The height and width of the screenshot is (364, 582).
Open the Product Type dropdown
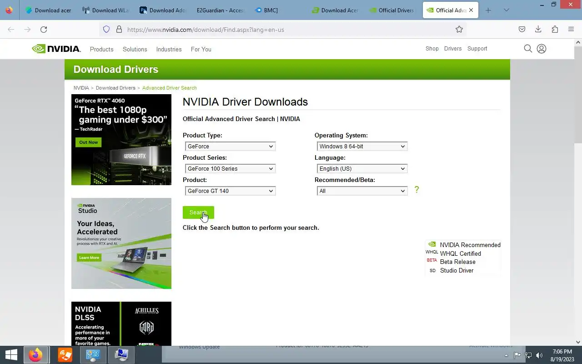[x=230, y=146]
